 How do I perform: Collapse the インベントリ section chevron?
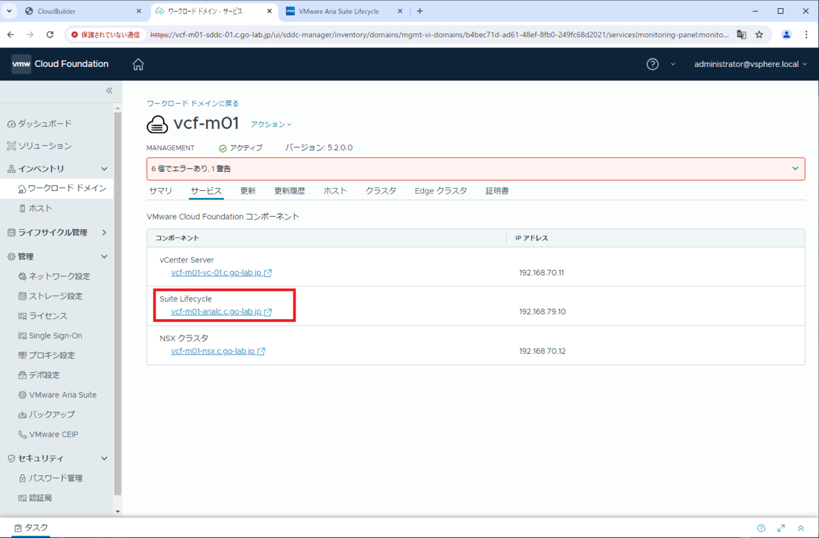click(x=104, y=169)
